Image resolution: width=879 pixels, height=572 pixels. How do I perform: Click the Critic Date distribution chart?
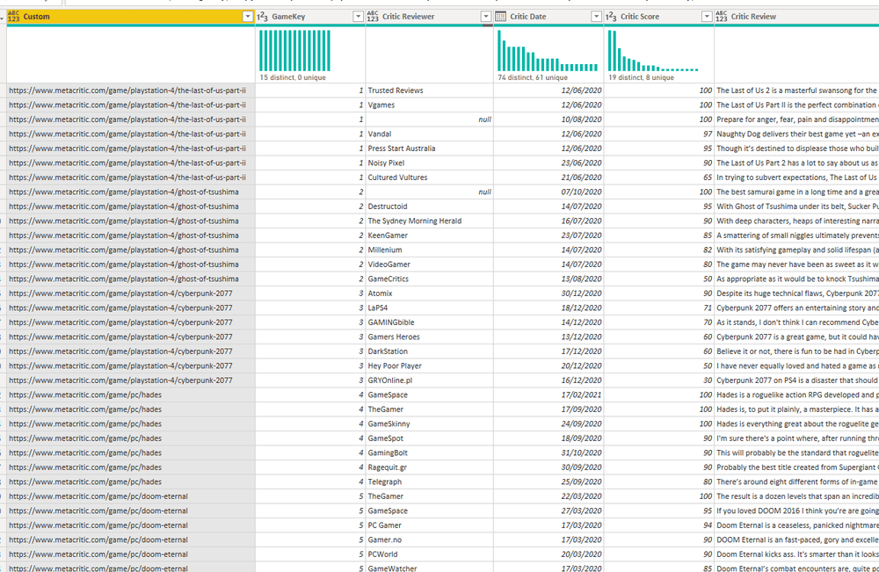548,50
